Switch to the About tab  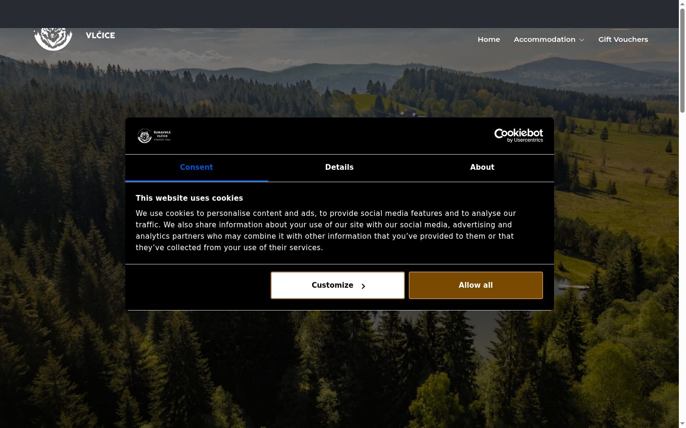pos(482,167)
